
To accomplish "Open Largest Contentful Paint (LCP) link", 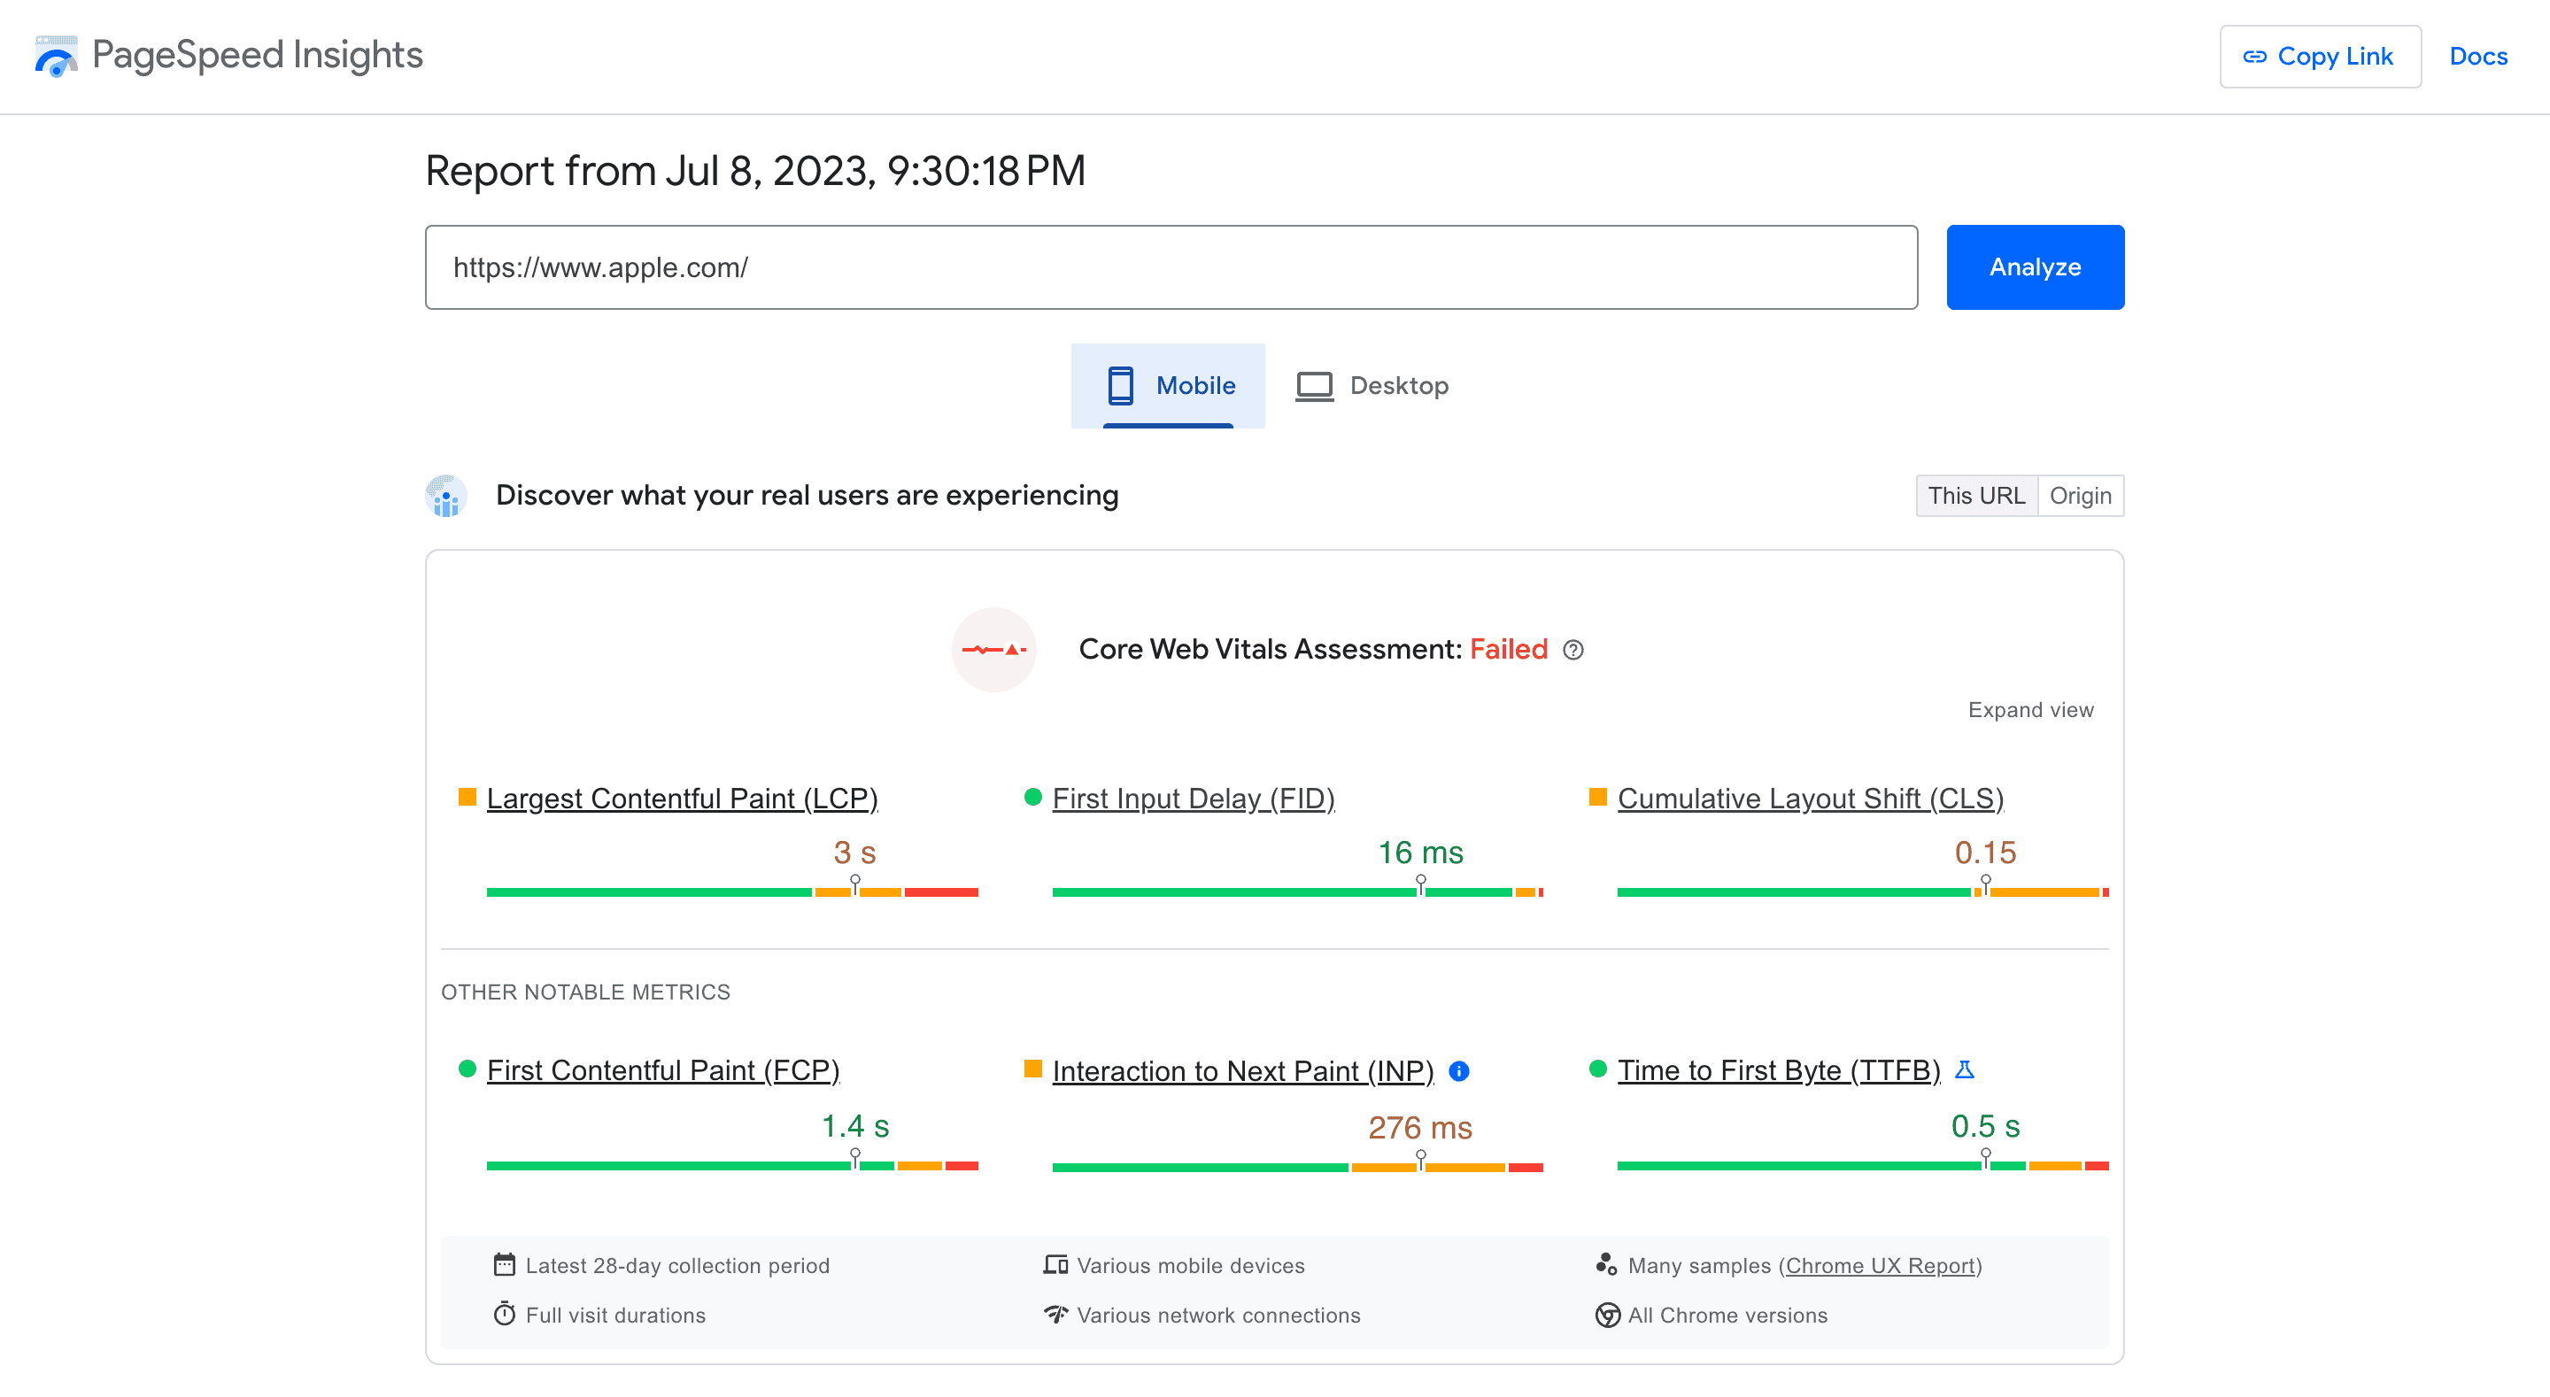I will pyautogui.click(x=682, y=798).
